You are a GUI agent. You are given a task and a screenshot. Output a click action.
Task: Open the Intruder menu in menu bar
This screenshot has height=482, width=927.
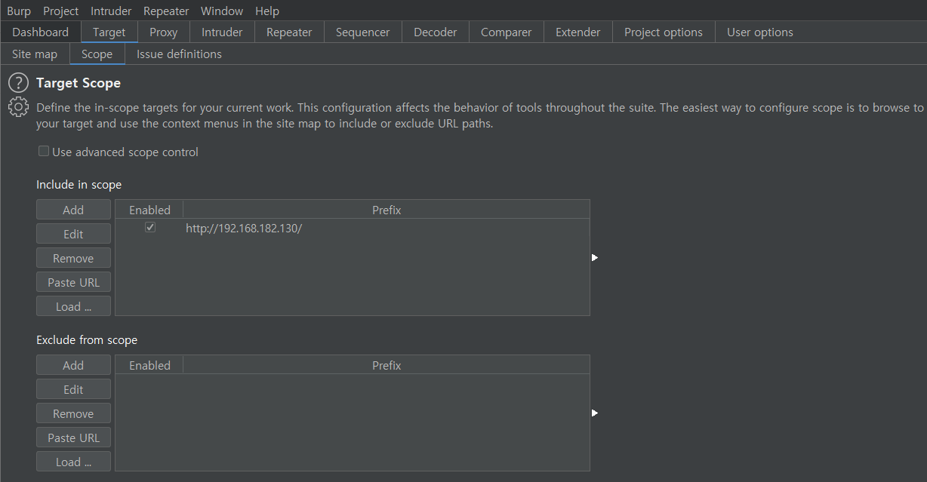[111, 11]
